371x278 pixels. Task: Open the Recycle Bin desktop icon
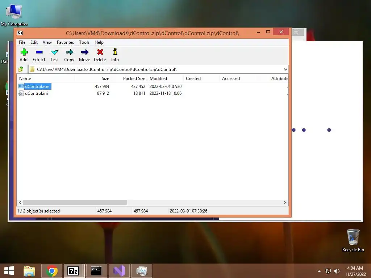pos(353,240)
